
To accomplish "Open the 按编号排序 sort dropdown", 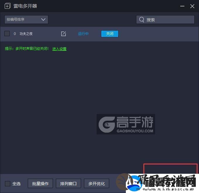I will [x=26, y=20].
